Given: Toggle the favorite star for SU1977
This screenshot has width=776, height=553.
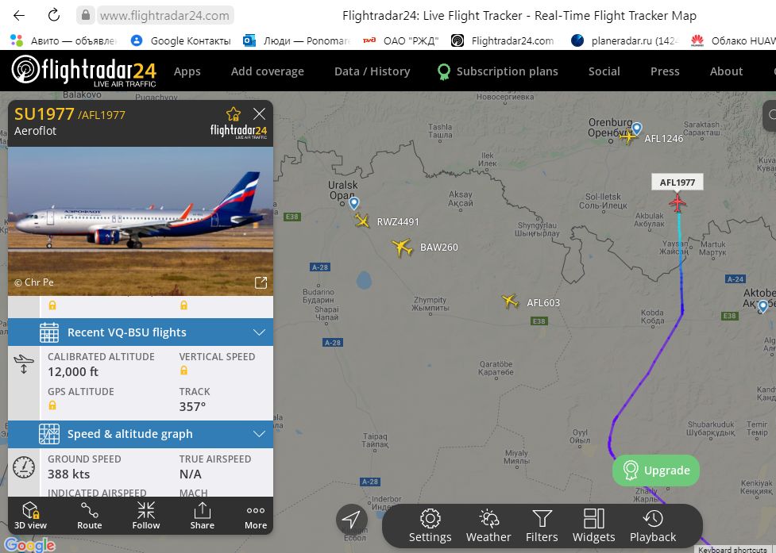Looking at the screenshot, I should coord(234,114).
